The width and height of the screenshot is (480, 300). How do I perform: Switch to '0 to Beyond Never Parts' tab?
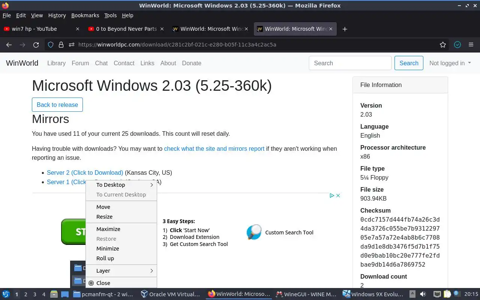click(126, 29)
